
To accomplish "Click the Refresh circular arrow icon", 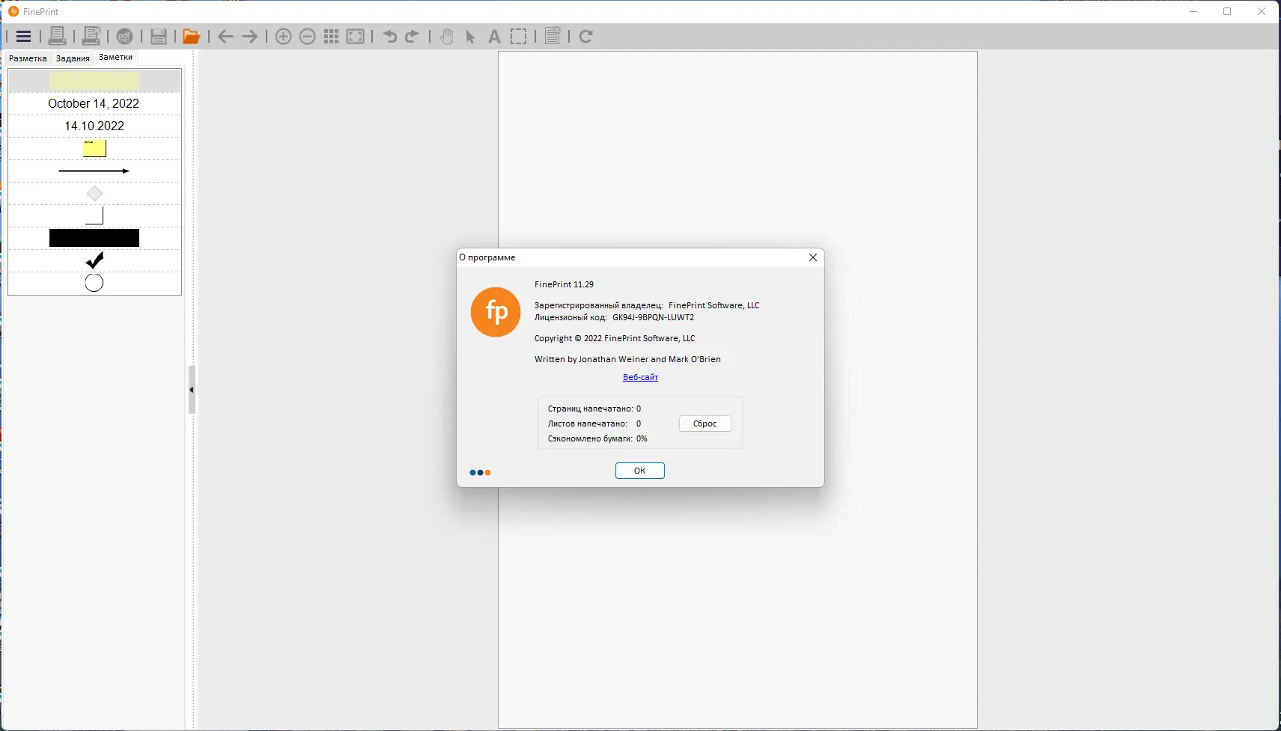I will tap(586, 36).
